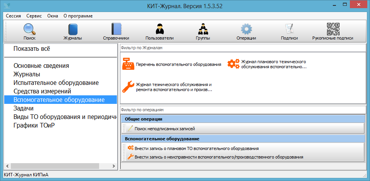Open the Пользователи person icon
This screenshot has height=181, width=370.
click(159, 29)
